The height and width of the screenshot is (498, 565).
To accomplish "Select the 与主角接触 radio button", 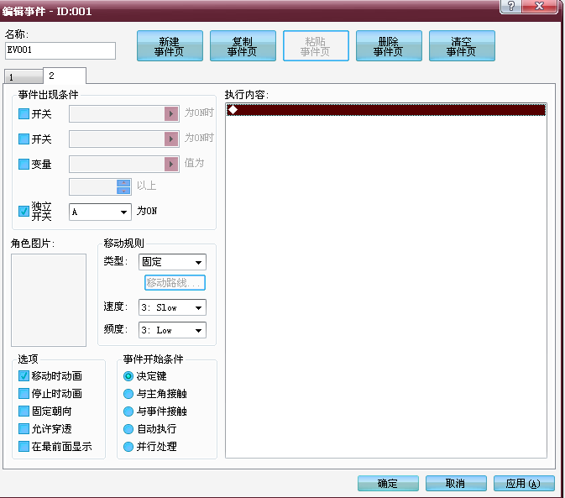I will tap(128, 394).
